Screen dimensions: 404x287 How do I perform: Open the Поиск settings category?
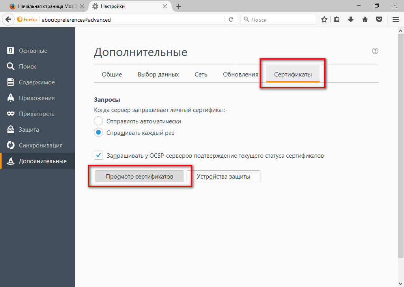click(37, 66)
